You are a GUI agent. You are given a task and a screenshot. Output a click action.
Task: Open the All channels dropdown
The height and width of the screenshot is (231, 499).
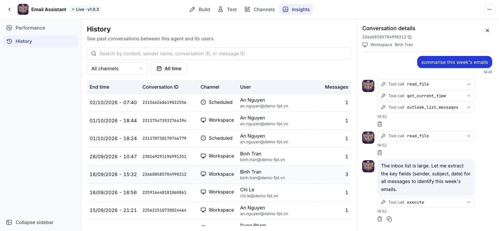pos(117,69)
